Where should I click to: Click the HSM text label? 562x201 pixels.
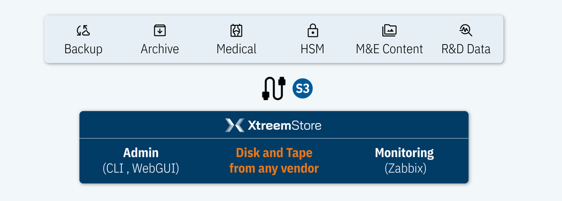click(313, 49)
